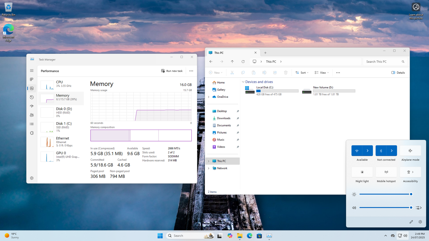Click pencil icon to edit quick settings
This screenshot has width=429, height=241.
pyautogui.click(x=411, y=222)
